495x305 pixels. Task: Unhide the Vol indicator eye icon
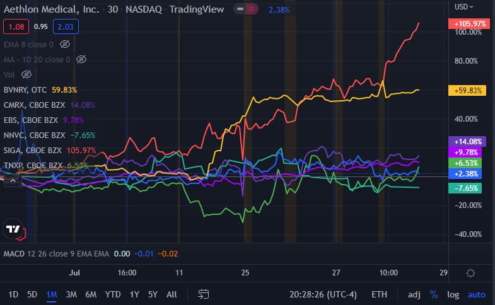click(x=26, y=74)
